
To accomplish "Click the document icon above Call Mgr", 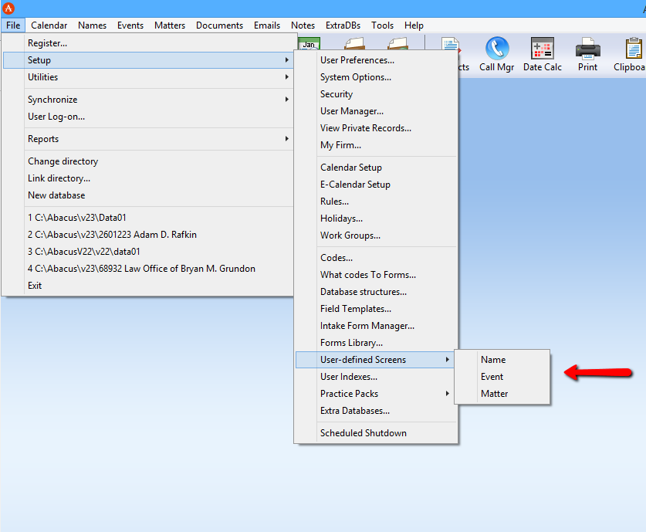I will (x=450, y=45).
